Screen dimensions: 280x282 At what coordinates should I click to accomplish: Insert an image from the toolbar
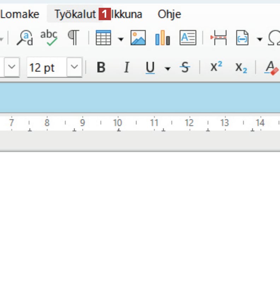pyautogui.click(x=138, y=38)
